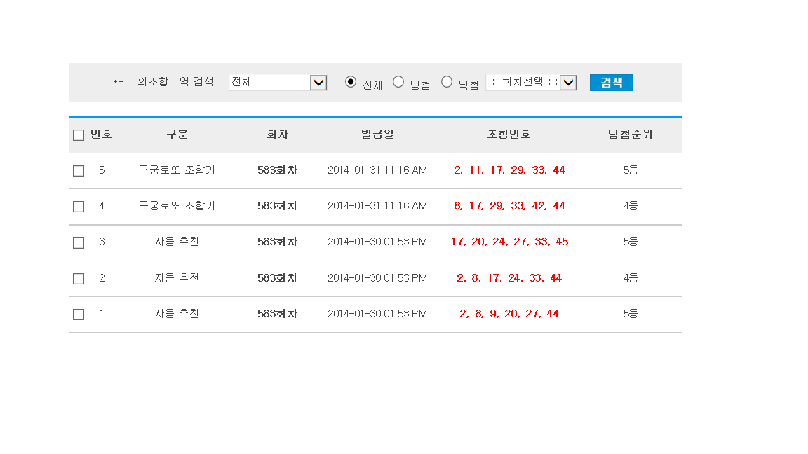
Task: Click the 5등 rank in row 5
Action: 631,170
